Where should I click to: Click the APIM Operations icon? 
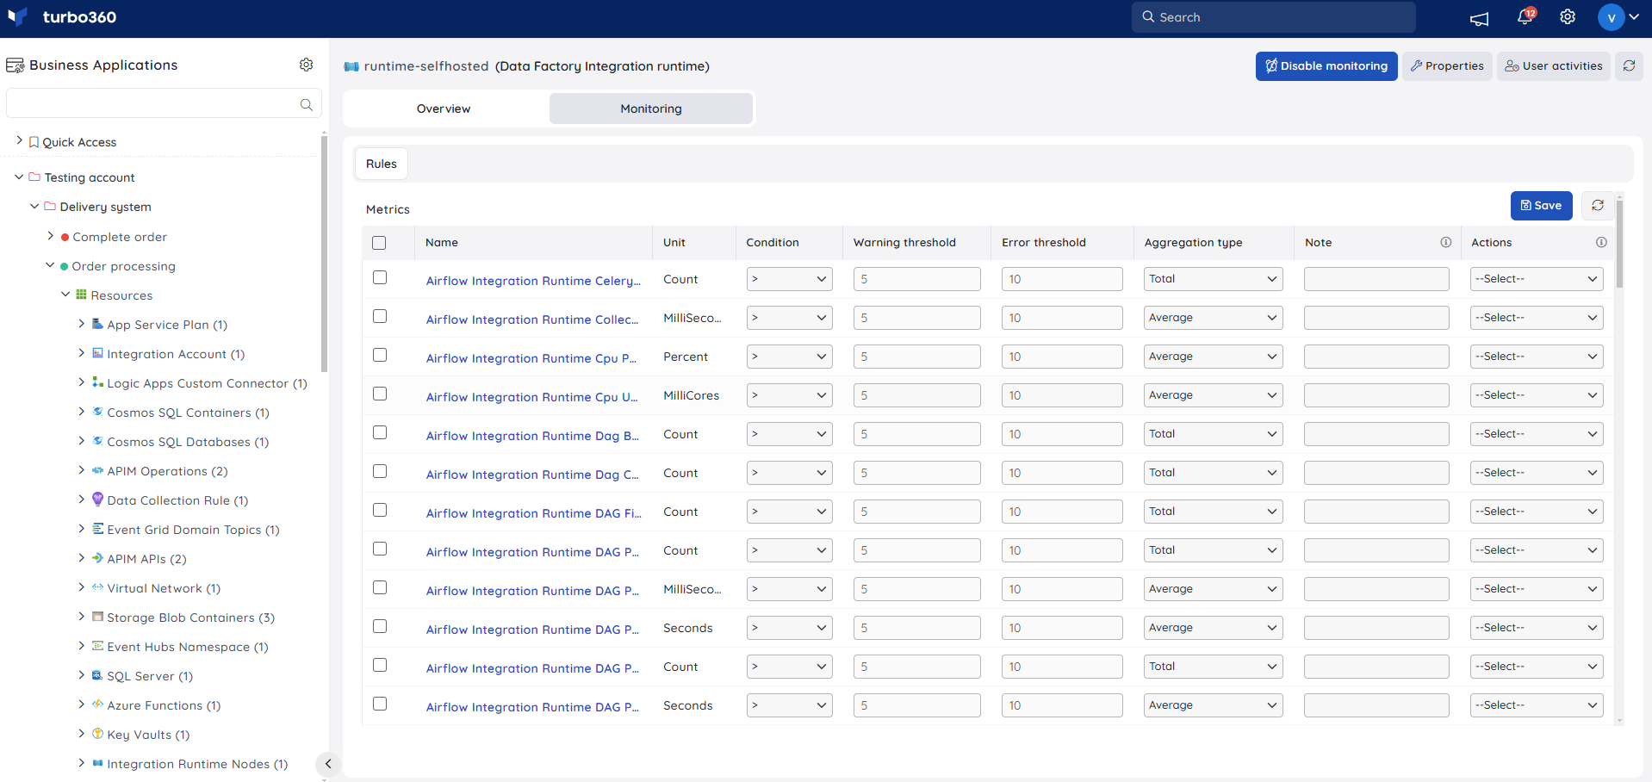coord(97,470)
